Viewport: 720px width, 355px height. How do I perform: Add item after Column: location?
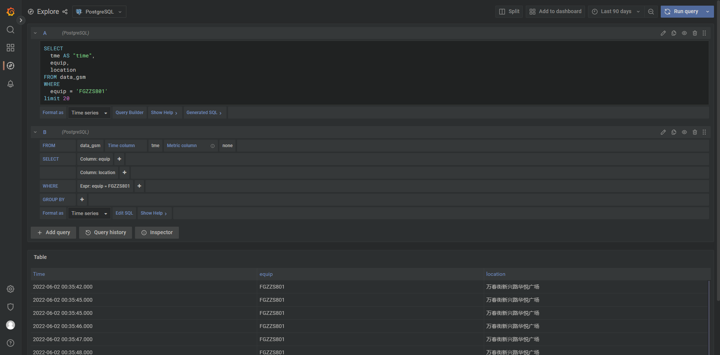[x=124, y=173]
